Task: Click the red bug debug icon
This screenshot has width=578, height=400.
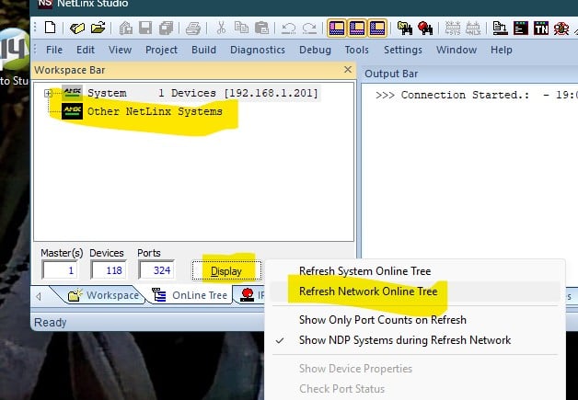Action: 561,28
